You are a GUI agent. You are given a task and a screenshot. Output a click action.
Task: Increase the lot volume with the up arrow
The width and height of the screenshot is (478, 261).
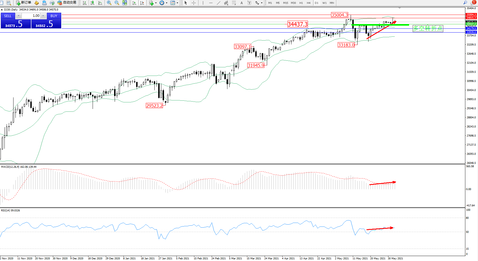pos(43,16)
